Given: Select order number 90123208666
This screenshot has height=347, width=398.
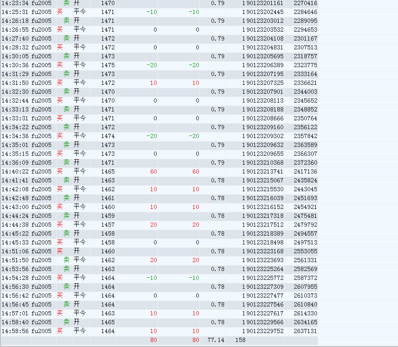Looking at the screenshot, I should (x=265, y=119).
